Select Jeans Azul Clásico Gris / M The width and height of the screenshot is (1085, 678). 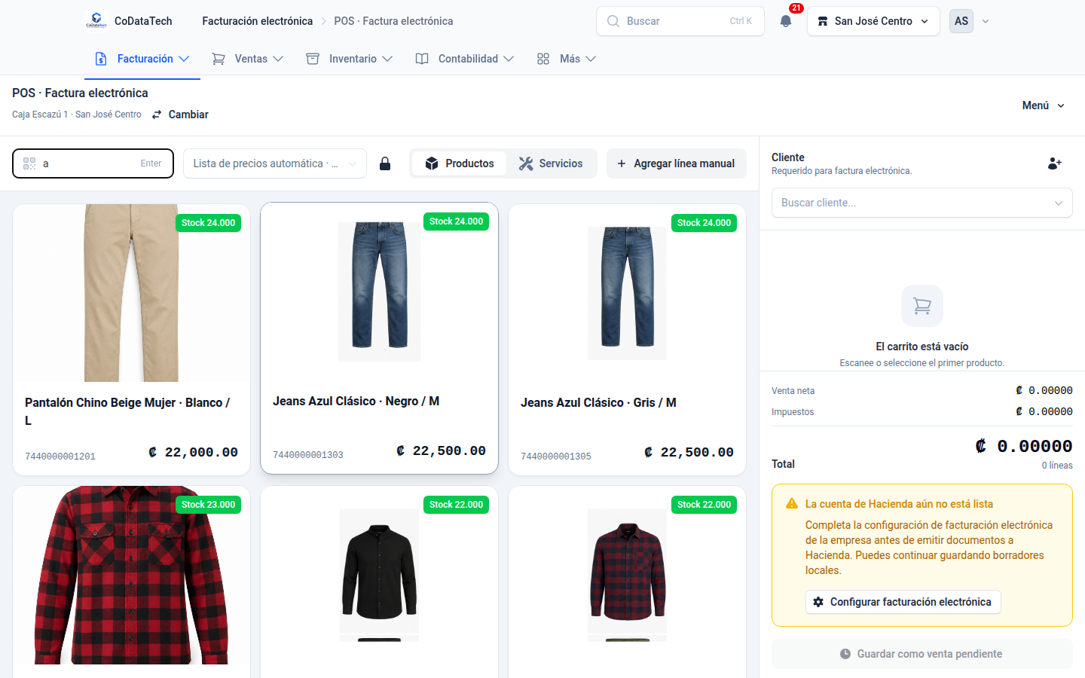pos(627,340)
